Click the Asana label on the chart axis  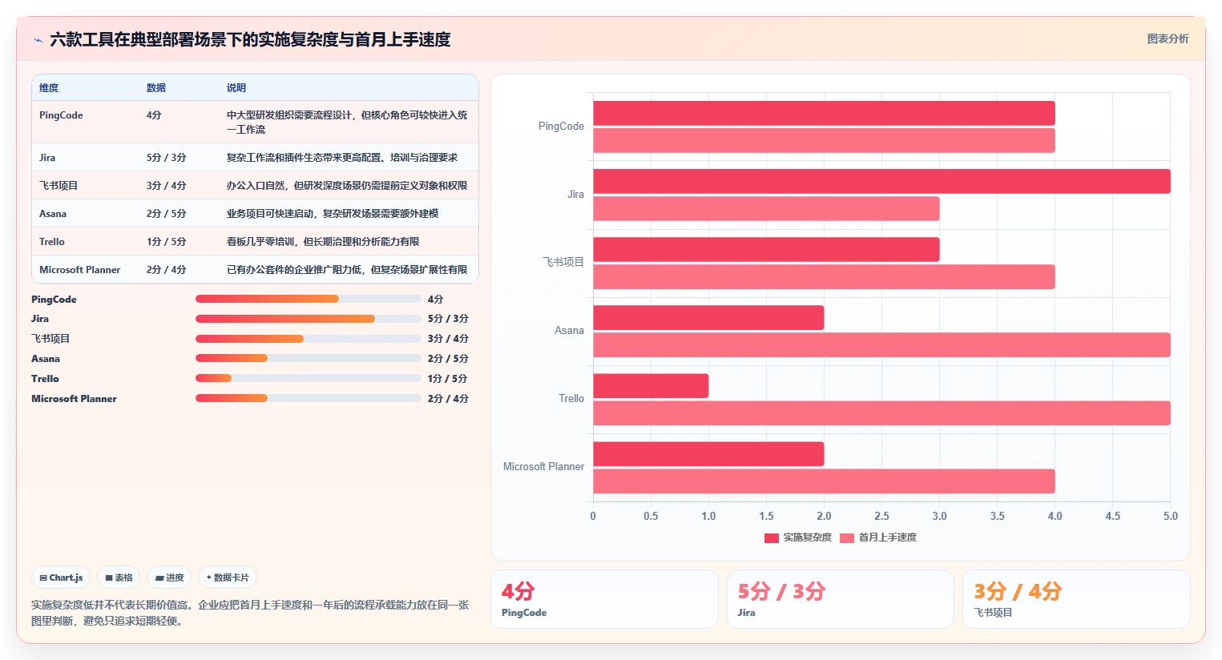coord(569,331)
